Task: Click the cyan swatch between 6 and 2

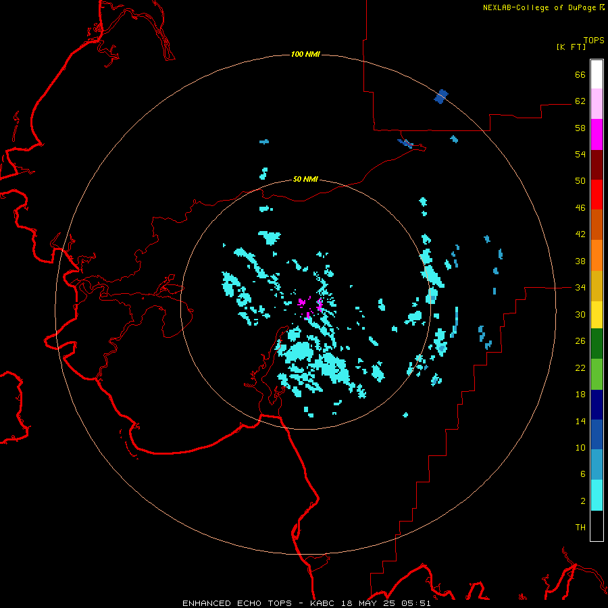Action: click(x=597, y=495)
